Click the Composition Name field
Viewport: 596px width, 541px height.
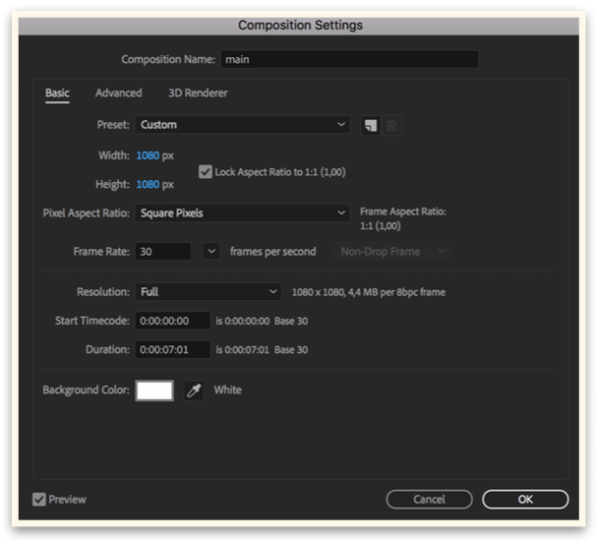click(x=349, y=59)
